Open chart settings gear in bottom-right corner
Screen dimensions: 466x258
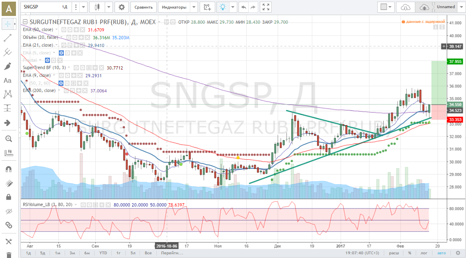pos(458,253)
